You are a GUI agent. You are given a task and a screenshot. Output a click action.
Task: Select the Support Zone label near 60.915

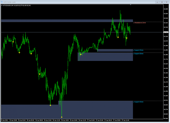click(139, 102)
